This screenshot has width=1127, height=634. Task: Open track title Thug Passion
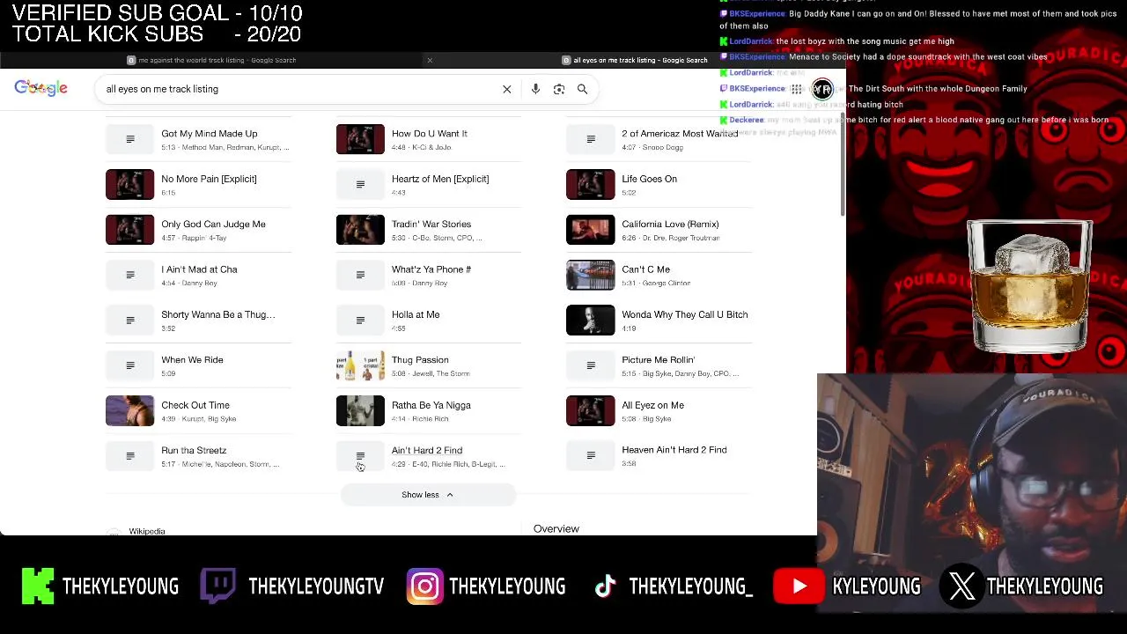[420, 360]
